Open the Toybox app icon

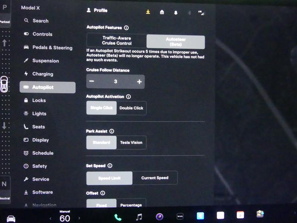pyautogui.click(x=260, y=214)
